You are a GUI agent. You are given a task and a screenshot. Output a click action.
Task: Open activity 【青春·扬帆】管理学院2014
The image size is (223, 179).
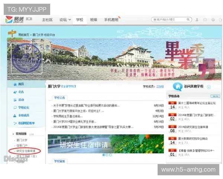point(196,150)
